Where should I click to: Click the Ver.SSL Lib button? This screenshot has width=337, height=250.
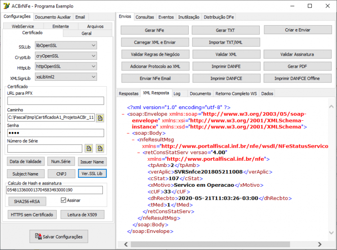pyautogui.click(x=92, y=173)
